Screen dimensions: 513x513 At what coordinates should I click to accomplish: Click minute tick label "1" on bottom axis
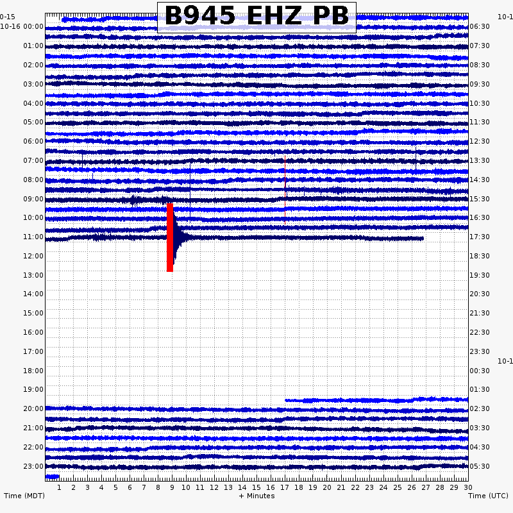pyautogui.click(x=59, y=487)
